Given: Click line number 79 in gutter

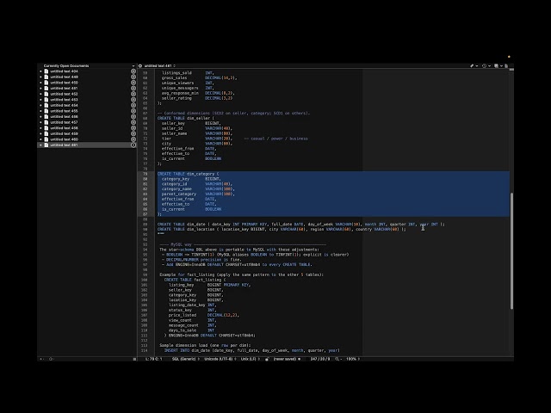Looking at the screenshot, I should [x=145, y=174].
